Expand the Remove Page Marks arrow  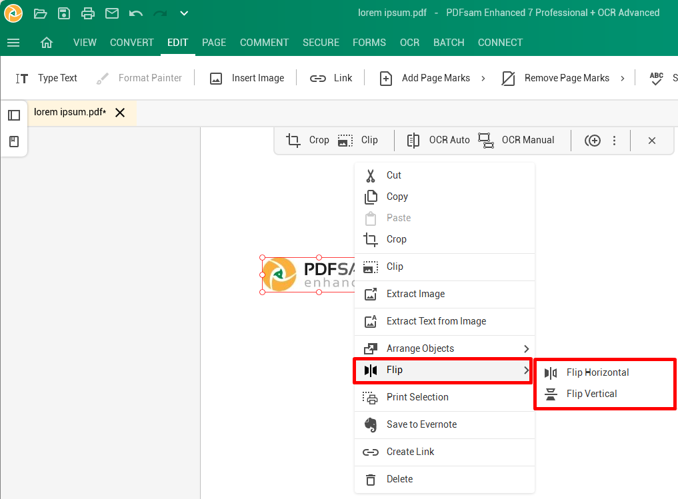623,79
